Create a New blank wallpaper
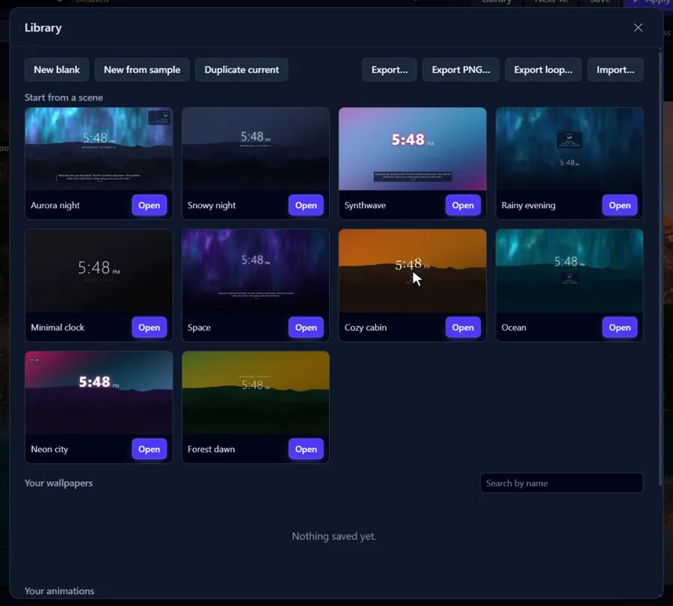 coord(57,70)
